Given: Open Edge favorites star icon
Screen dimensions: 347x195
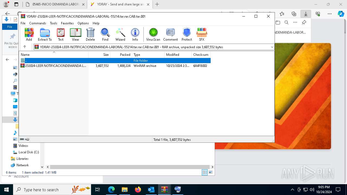Looking at the screenshot, I should [x=282, y=14].
